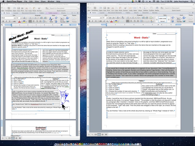Click Save icon in left Word window
Screen dimensions: 195x146
coord(19,8)
